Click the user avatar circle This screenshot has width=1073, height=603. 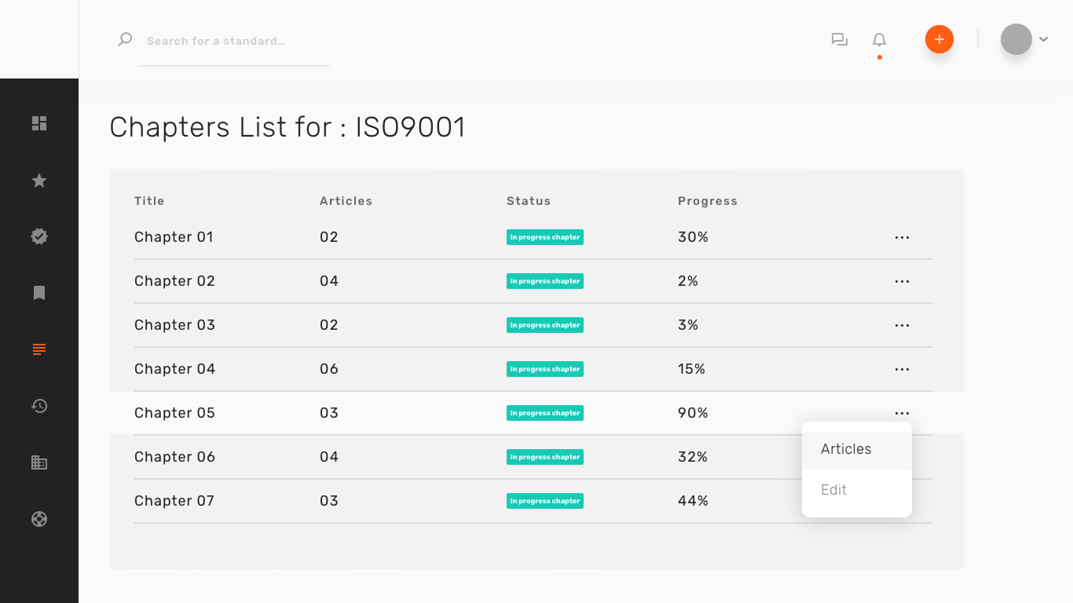(1016, 39)
